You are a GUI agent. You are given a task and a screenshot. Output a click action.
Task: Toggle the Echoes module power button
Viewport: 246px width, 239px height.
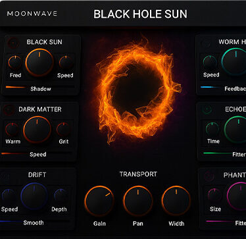tap(207, 109)
